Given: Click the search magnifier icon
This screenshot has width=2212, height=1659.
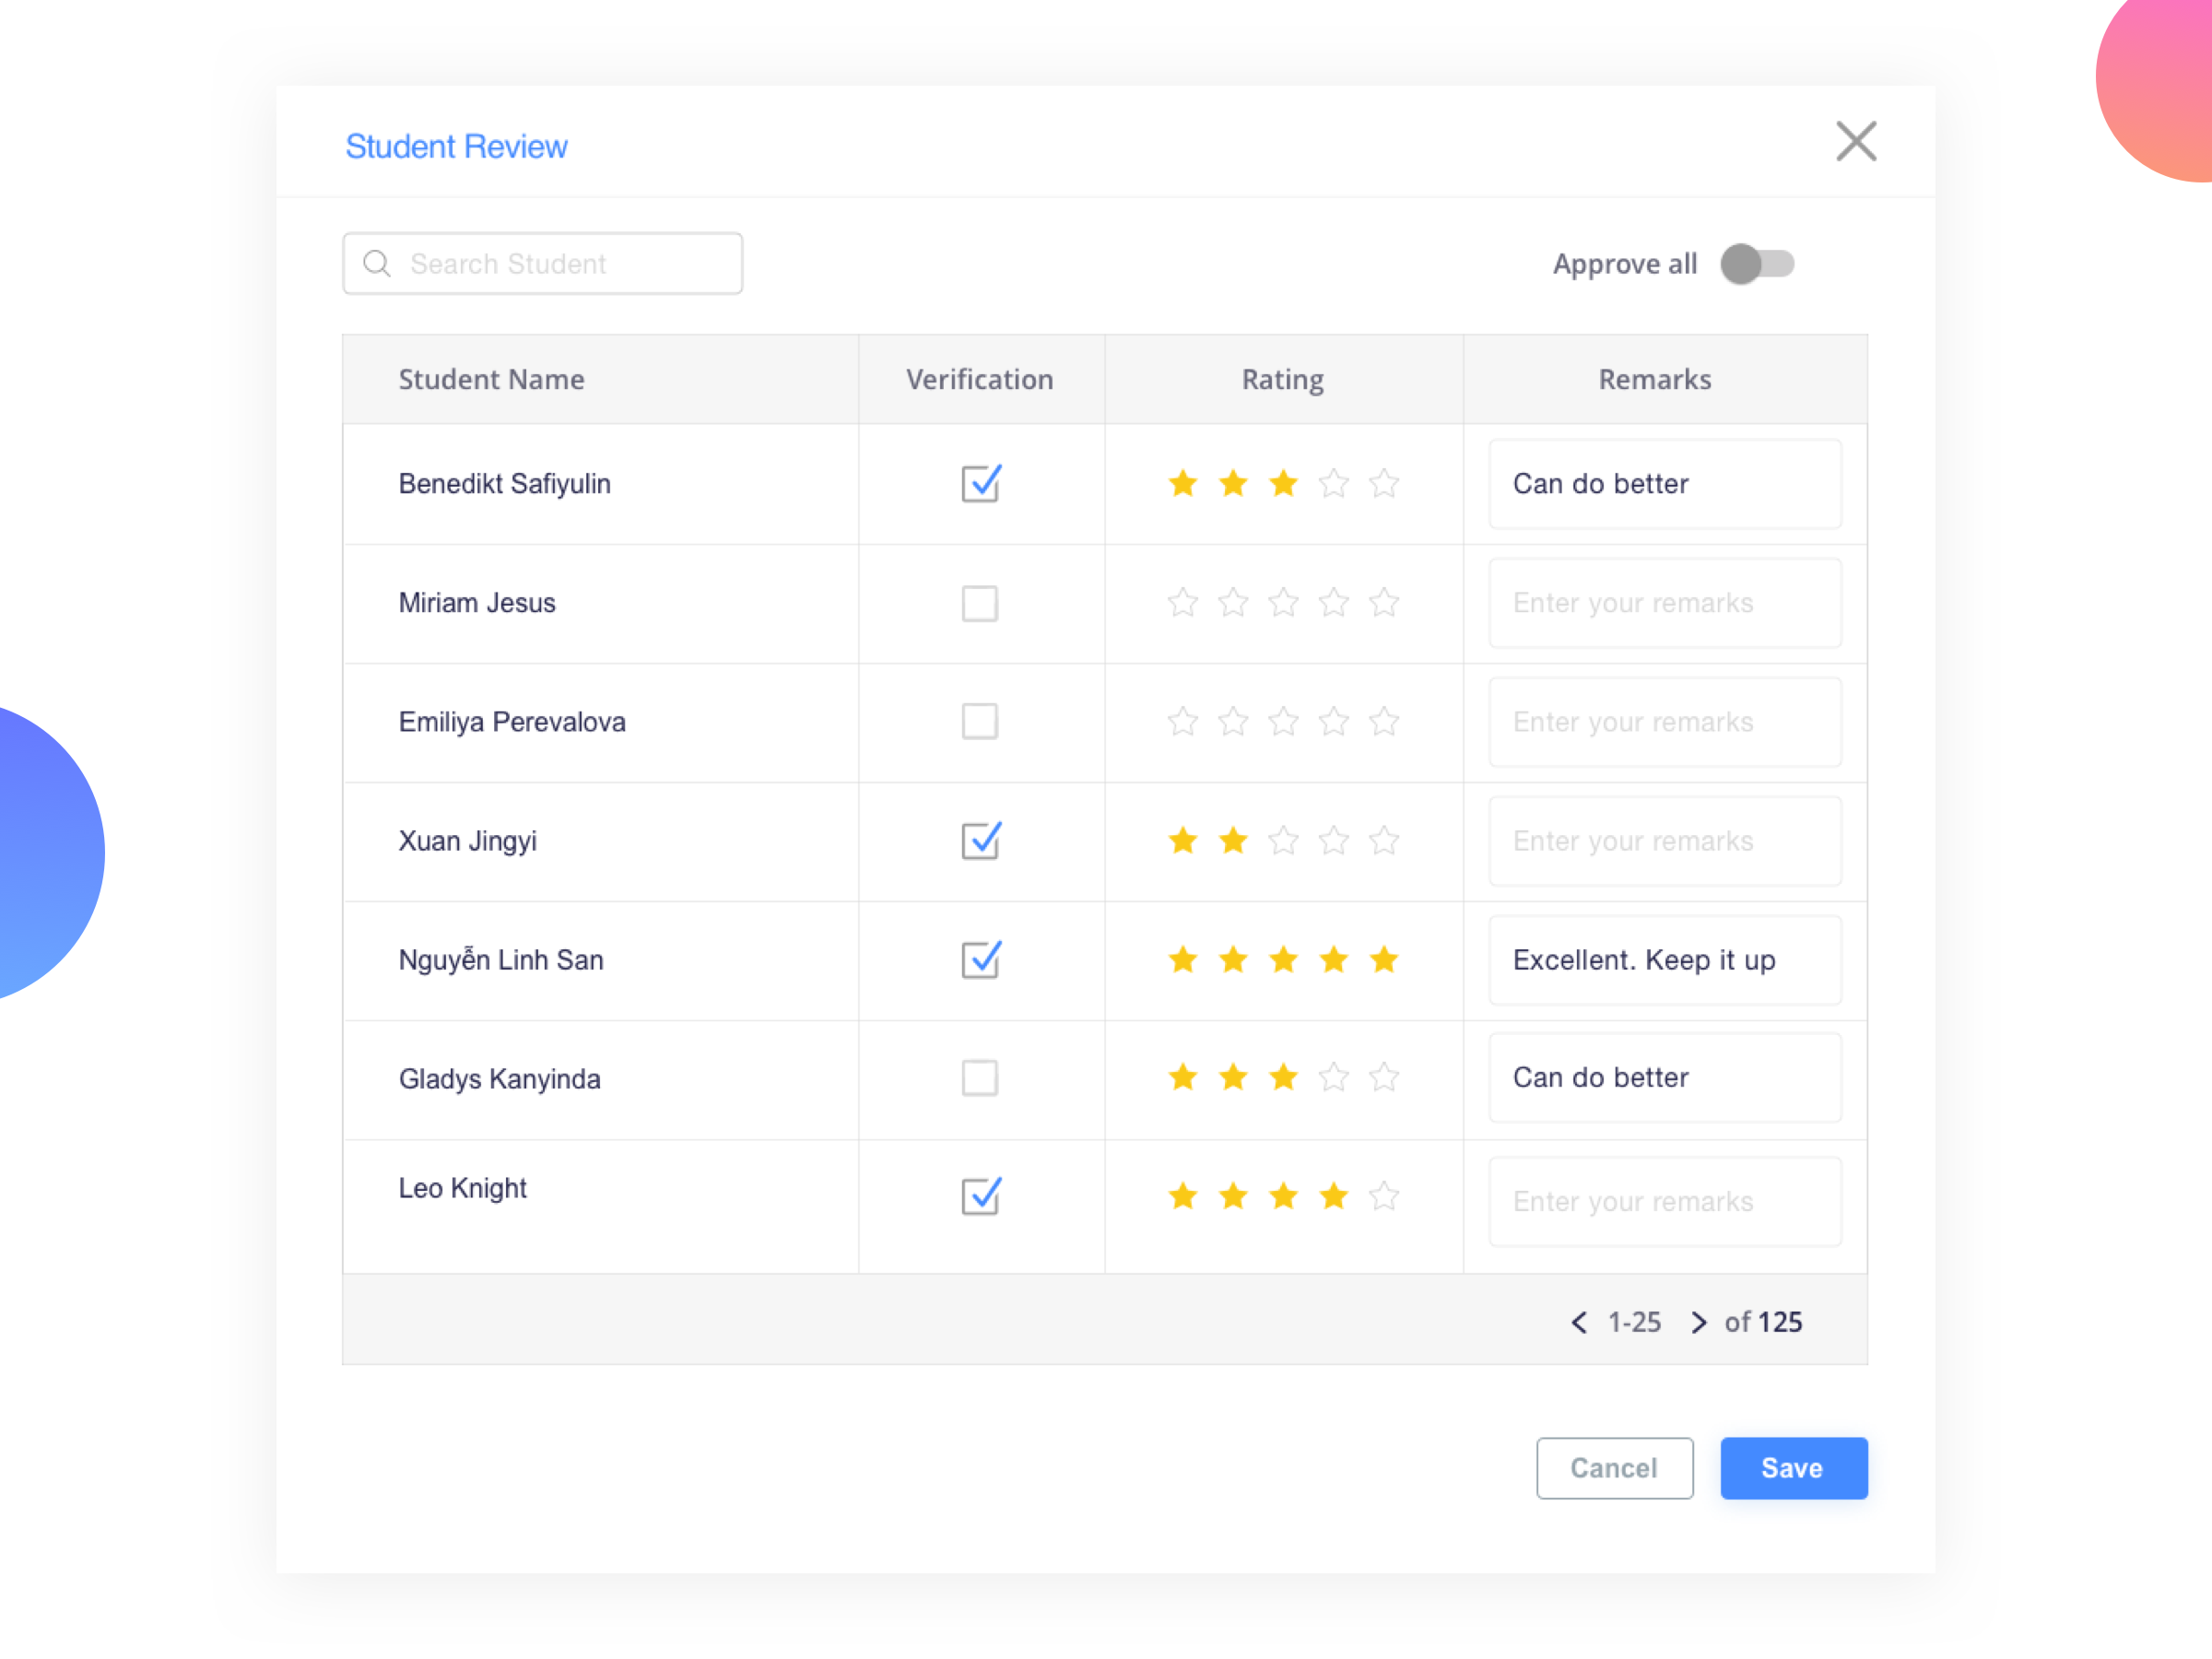Looking at the screenshot, I should click(377, 263).
